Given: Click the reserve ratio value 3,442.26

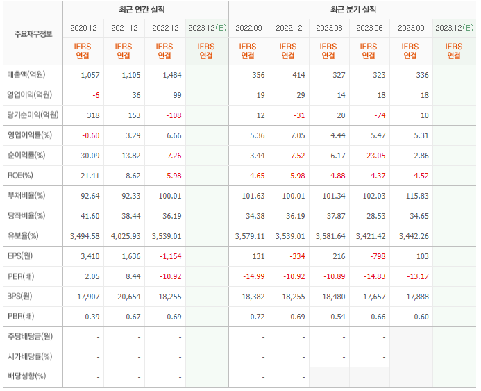Looking at the screenshot, I should click(x=414, y=236).
